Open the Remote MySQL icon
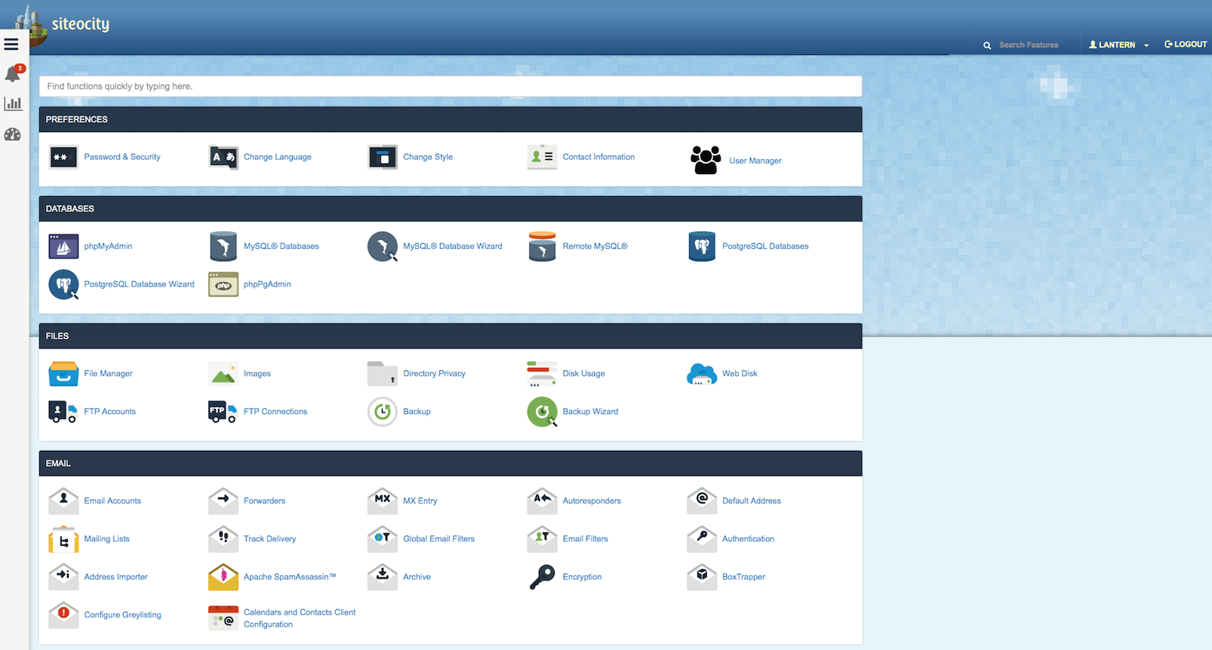The height and width of the screenshot is (650, 1212). 542,246
